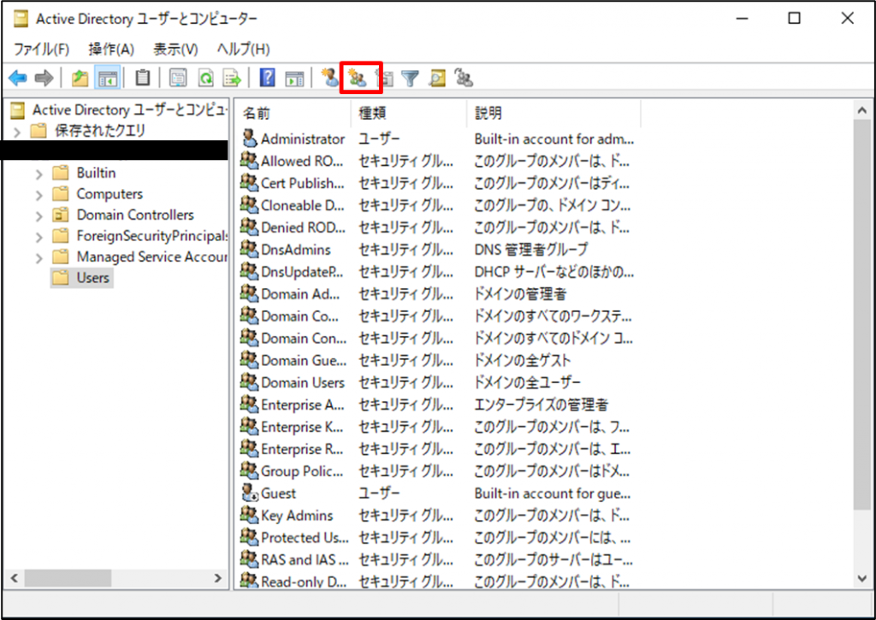Click the list scroll up arrow

pos(862,110)
